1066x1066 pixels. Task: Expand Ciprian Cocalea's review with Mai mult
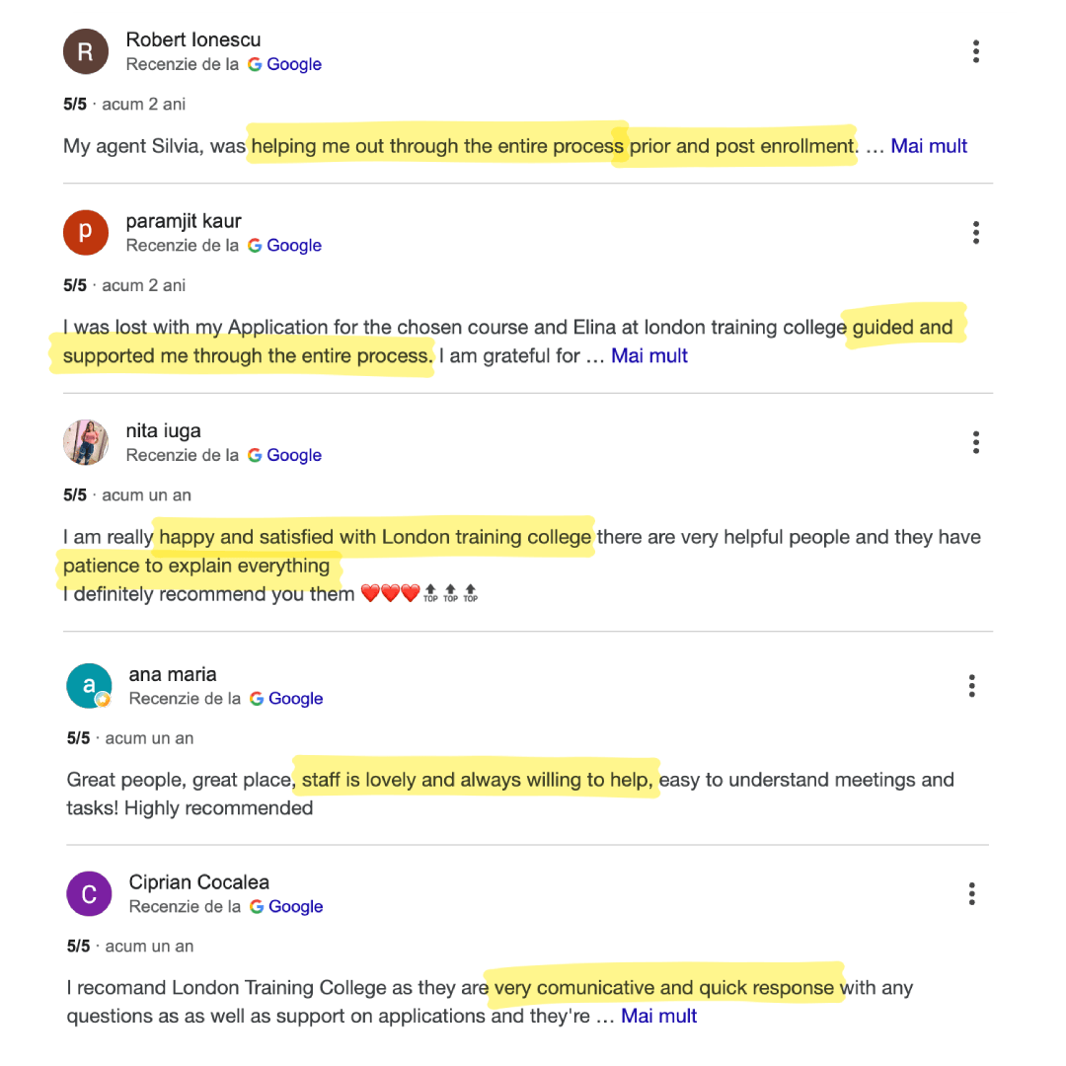pyautogui.click(x=658, y=1016)
